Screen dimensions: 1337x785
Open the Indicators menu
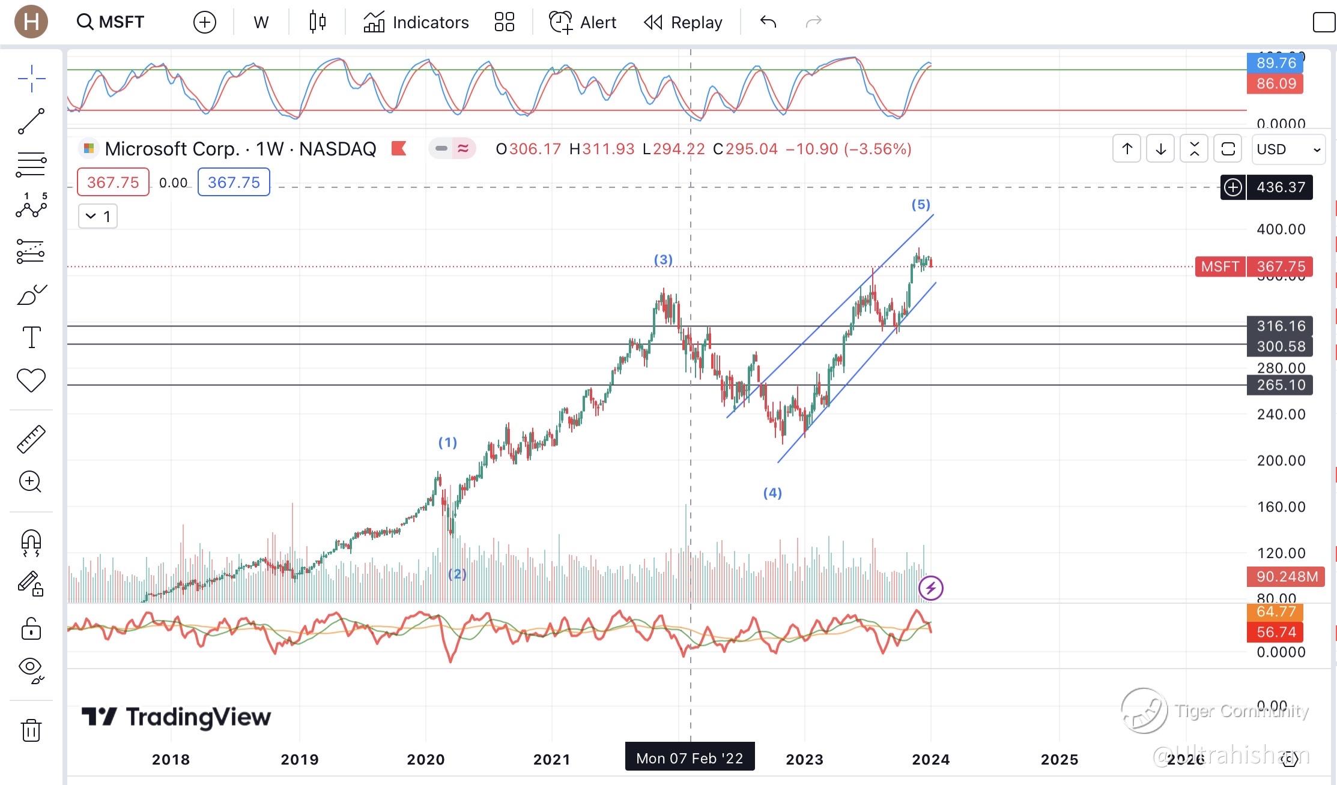point(416,22)
